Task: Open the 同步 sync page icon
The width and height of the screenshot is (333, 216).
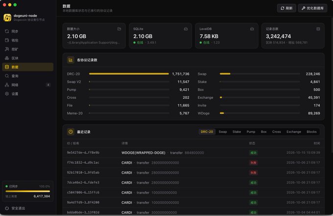Action: (x=7, y=31)
